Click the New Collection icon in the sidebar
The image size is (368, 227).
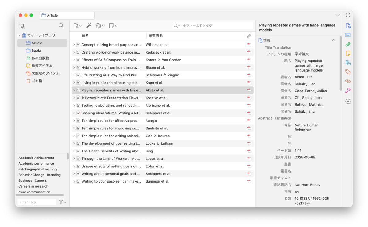21,26
